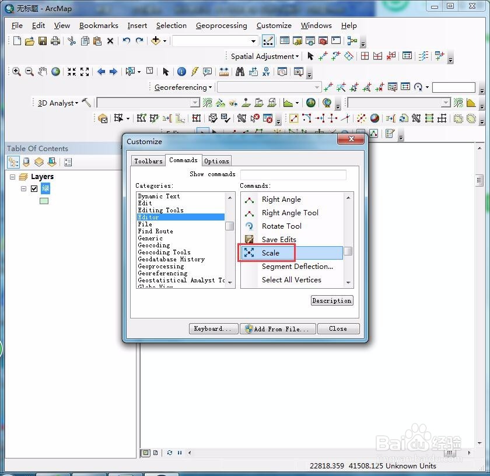The height and width of the screenshot is (476, 490).
Task: Switch to the Toolbars tab
Action: [148, 161]
